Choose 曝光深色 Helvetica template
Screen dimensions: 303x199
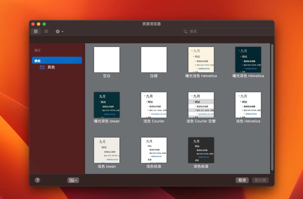click(x=248, y=59)
